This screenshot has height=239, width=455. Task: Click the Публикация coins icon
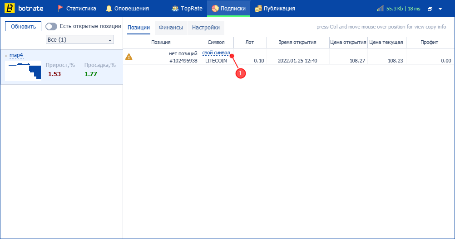[258, 9]
